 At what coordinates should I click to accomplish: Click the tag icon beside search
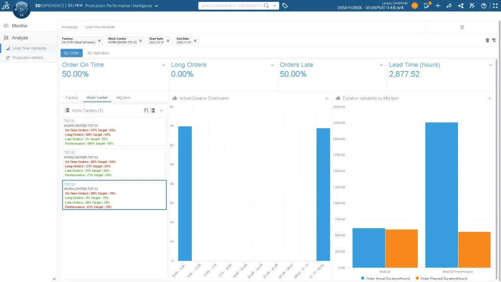point(285,6)
